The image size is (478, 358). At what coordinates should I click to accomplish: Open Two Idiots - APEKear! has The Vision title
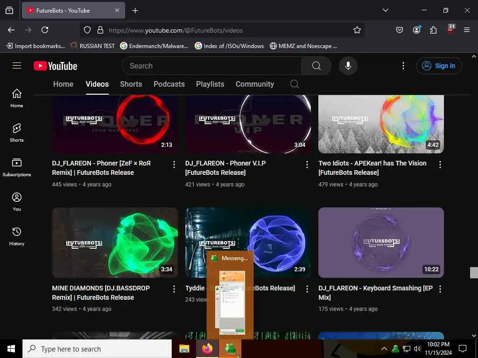[x=372, y=168]
